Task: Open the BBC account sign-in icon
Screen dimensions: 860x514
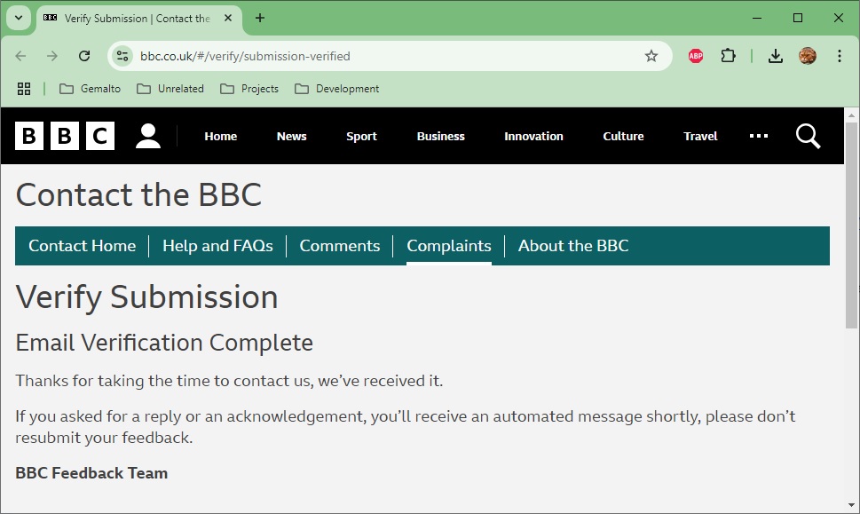Action: (x=148, y=136)
